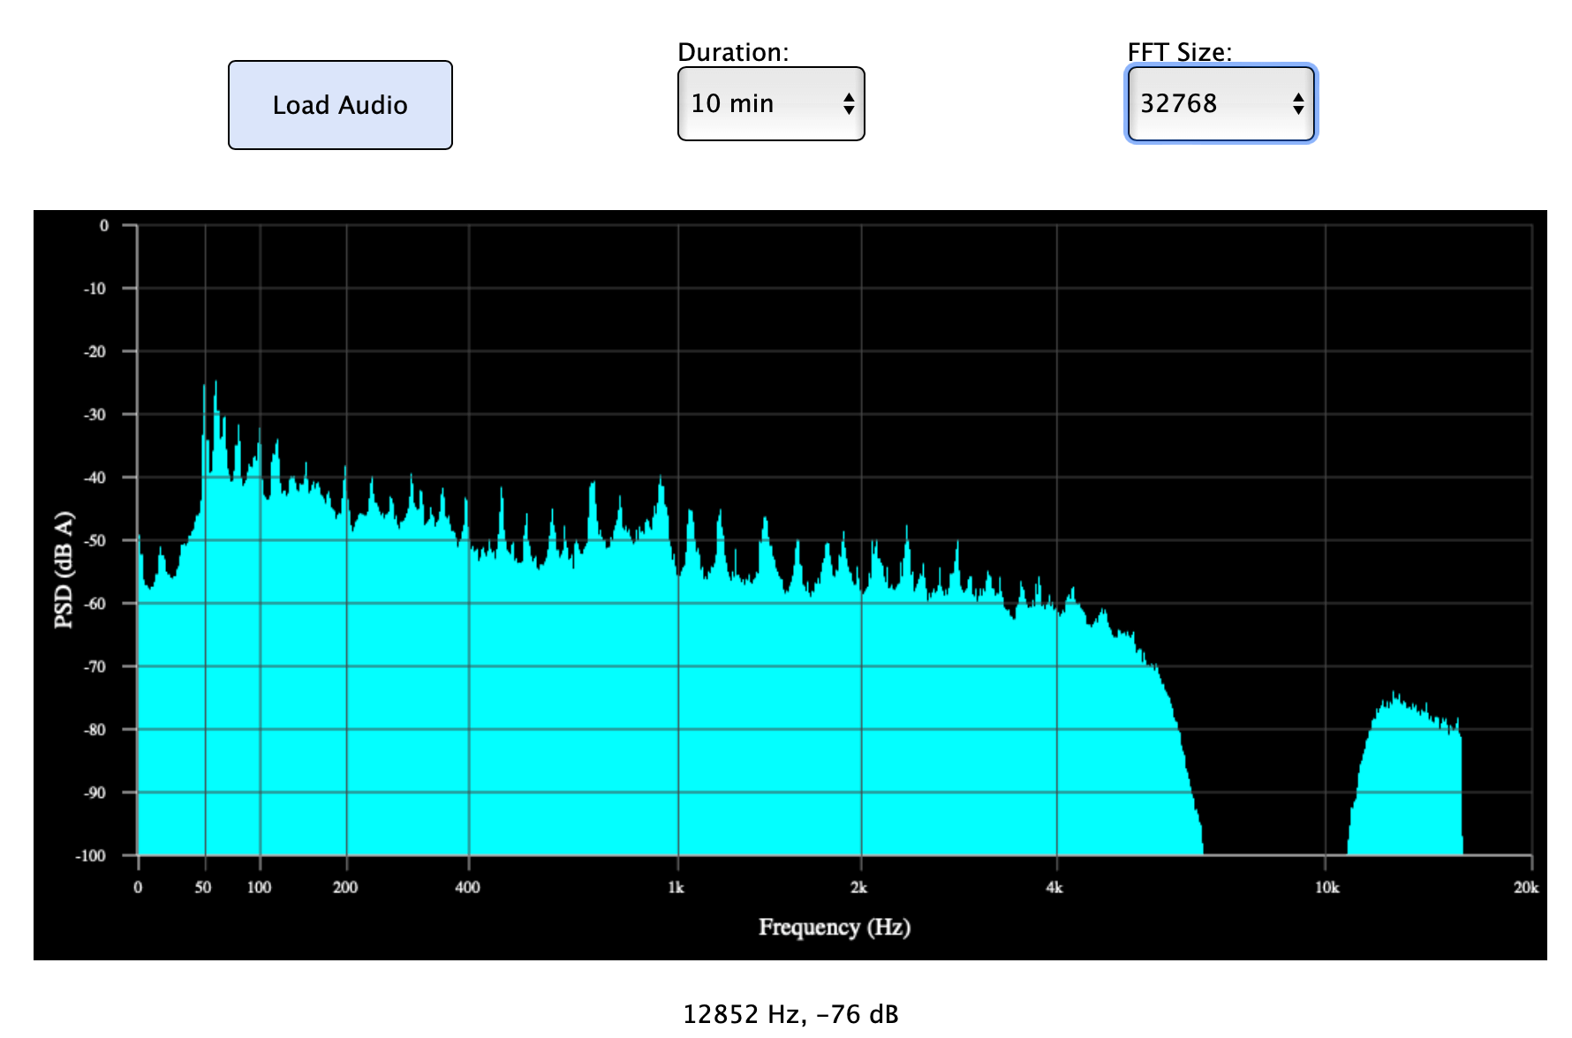Click the 10k tick label on frequency axis

click(x=1326, y=887)
